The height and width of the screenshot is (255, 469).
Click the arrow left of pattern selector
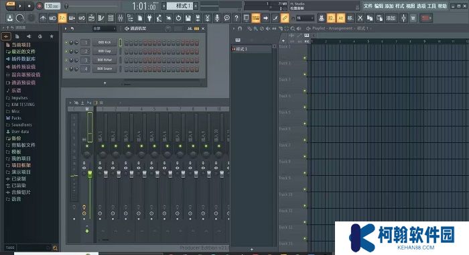click(x=163, y=5)
